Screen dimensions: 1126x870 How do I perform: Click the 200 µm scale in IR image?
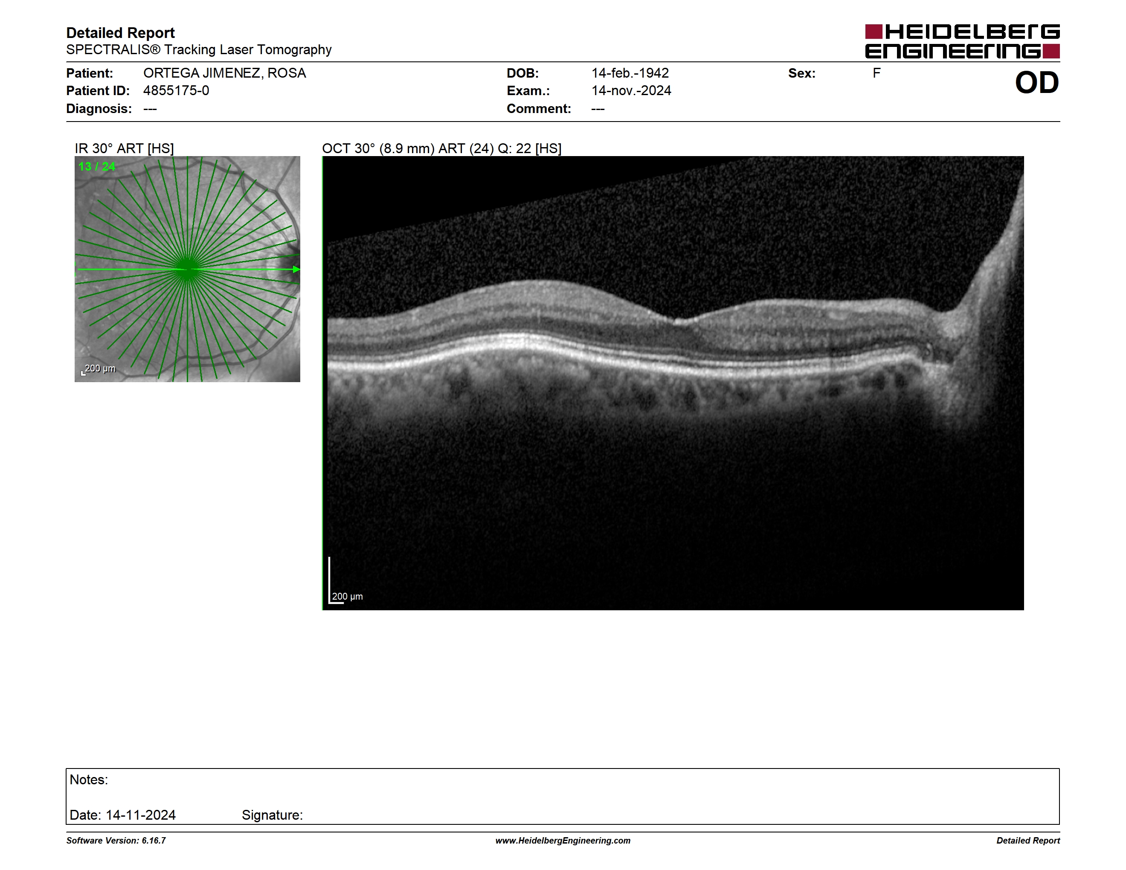pos(99,369)
